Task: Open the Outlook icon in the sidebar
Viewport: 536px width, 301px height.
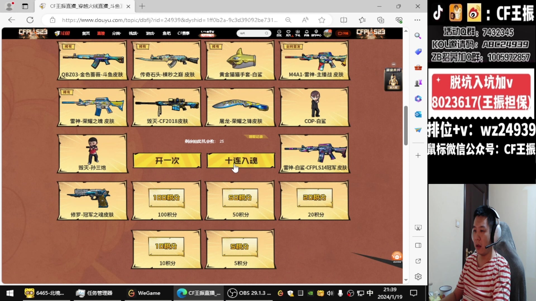Action: pyautogui.click(x=418, y=114)
